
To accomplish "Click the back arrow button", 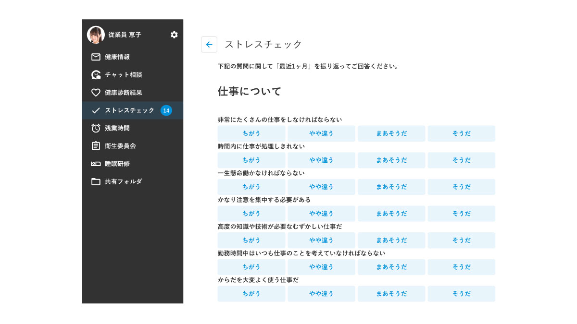I will [x=209, y=45].
